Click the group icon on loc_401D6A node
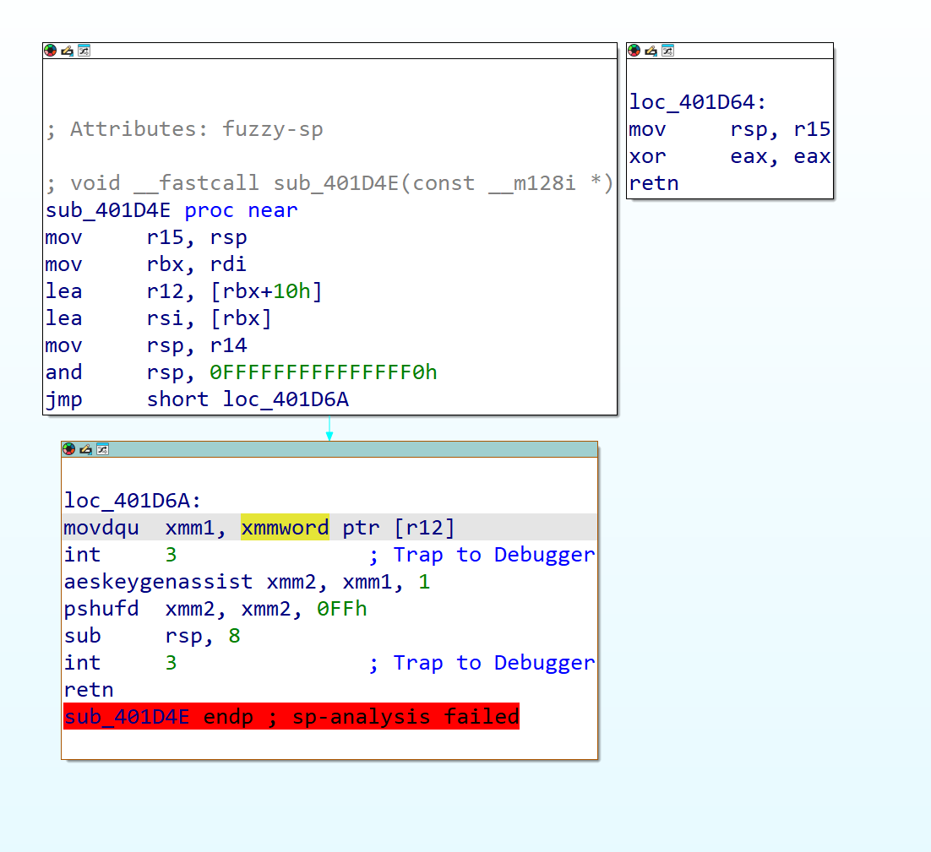Image resolution: width=931 pixels, height=852 pixels. pyautogui.click(x=102, y=449)
